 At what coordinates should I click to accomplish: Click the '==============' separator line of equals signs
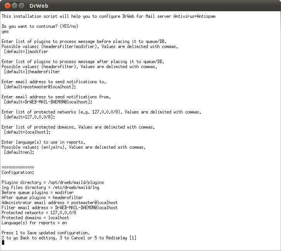[x=18, y=167]
